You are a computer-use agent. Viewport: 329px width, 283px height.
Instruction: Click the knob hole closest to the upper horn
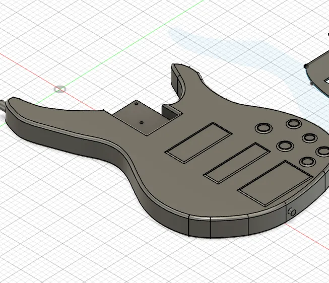click(x=264, y=128)
